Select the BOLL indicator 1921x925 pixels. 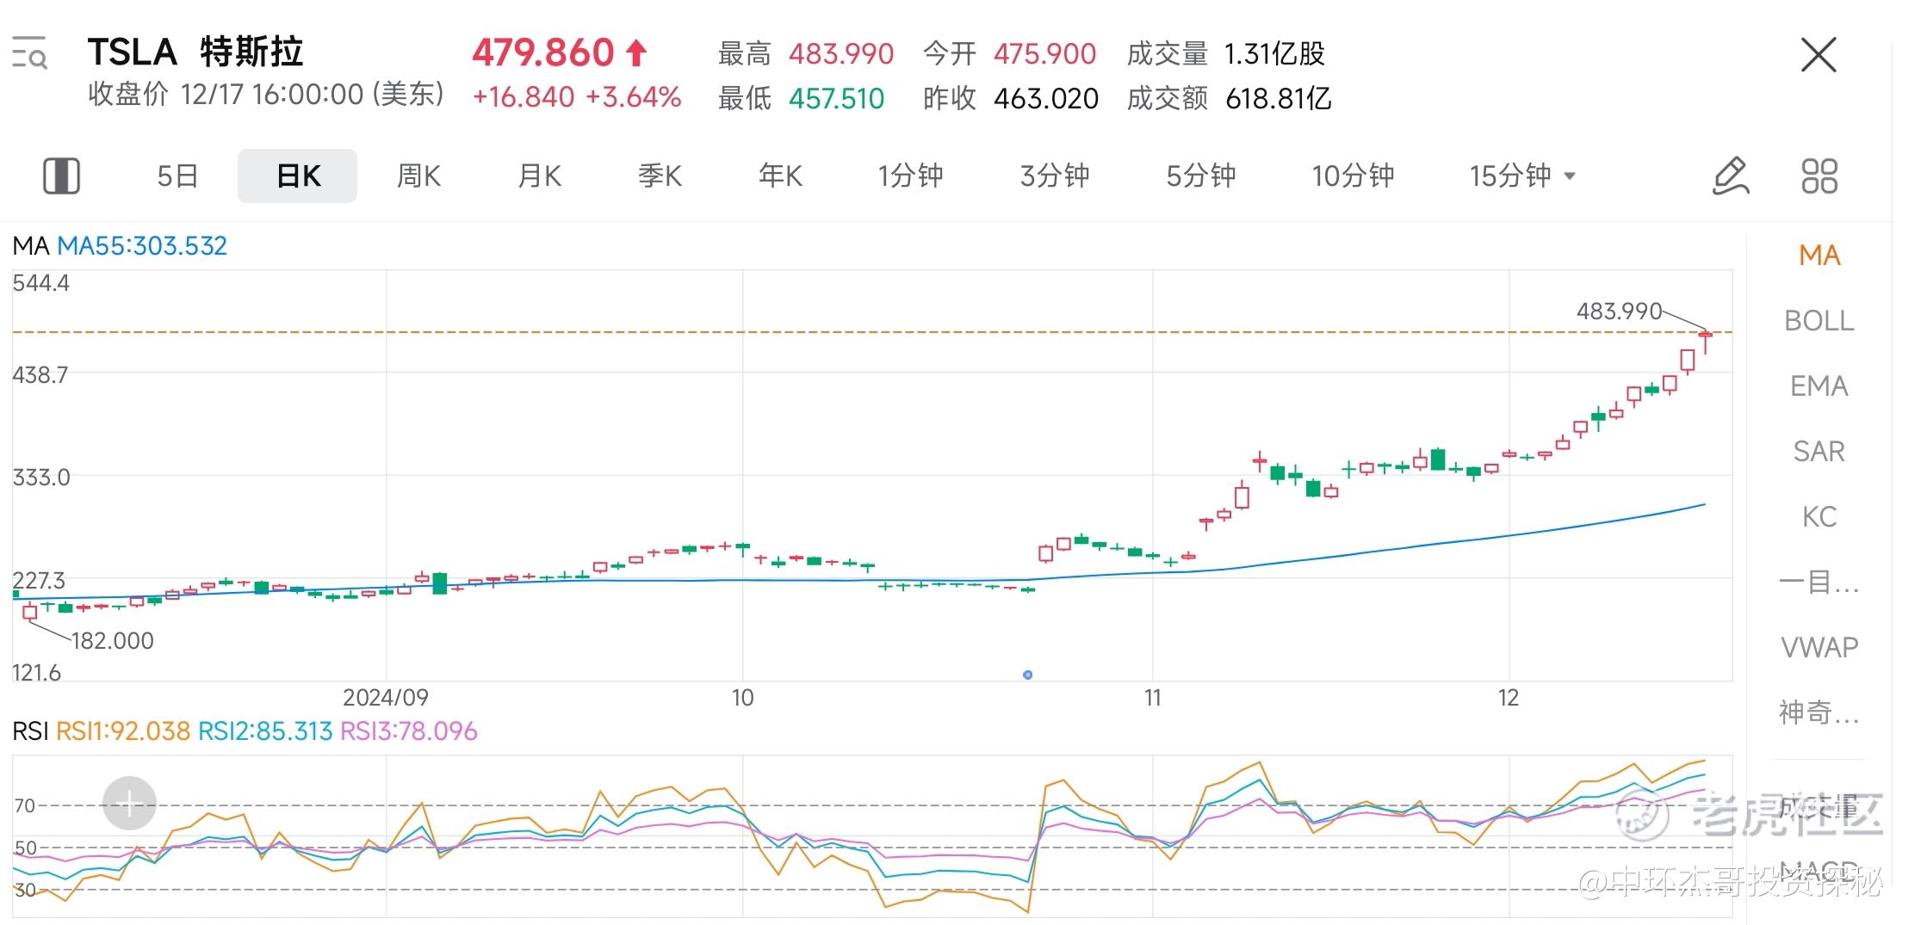(x=1819, y=320)
